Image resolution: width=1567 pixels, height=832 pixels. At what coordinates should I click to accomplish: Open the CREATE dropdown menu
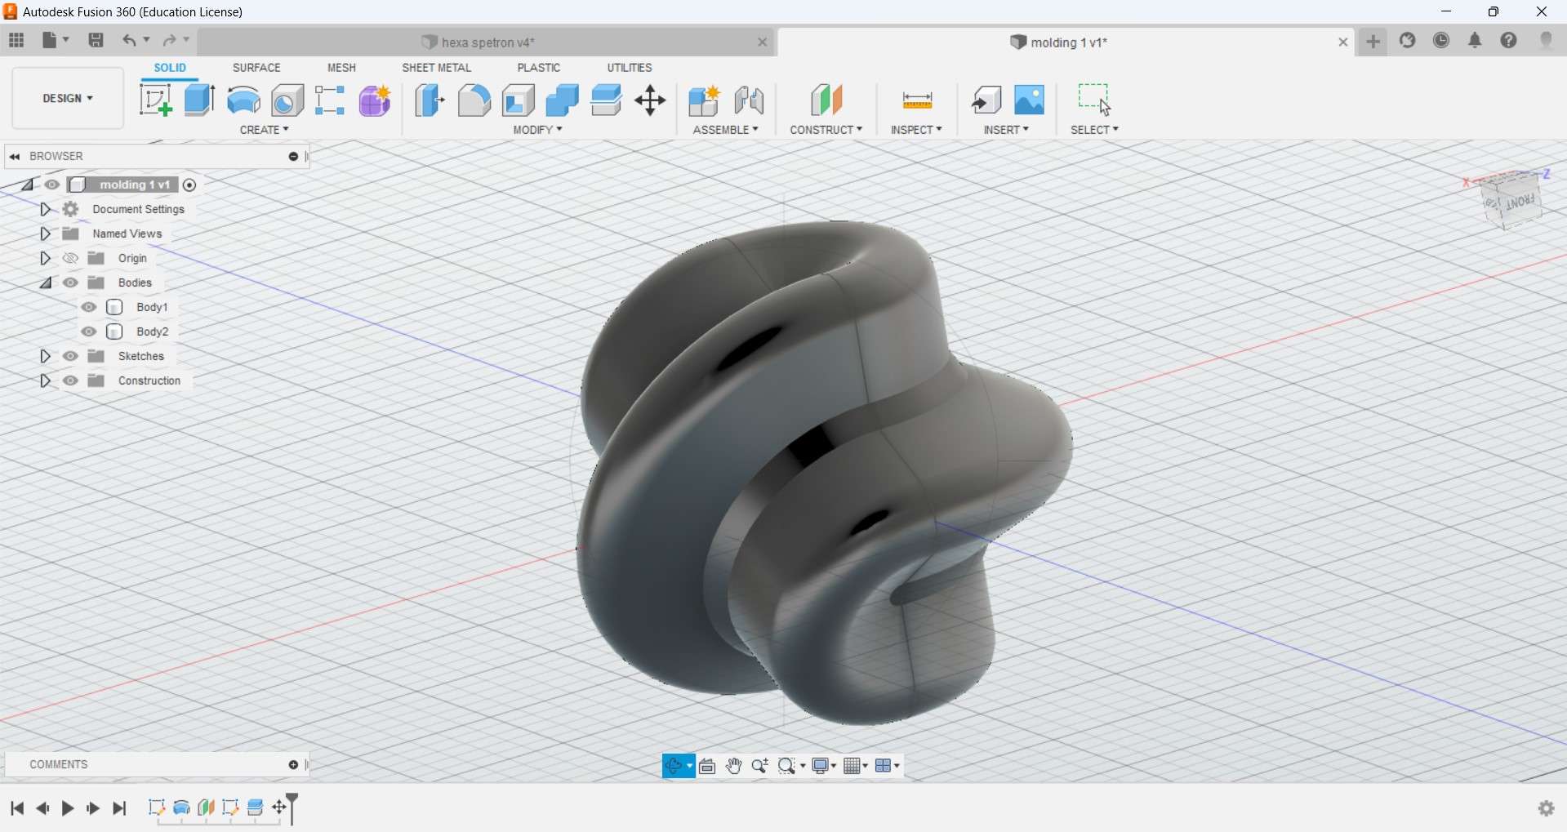(265, 130)
